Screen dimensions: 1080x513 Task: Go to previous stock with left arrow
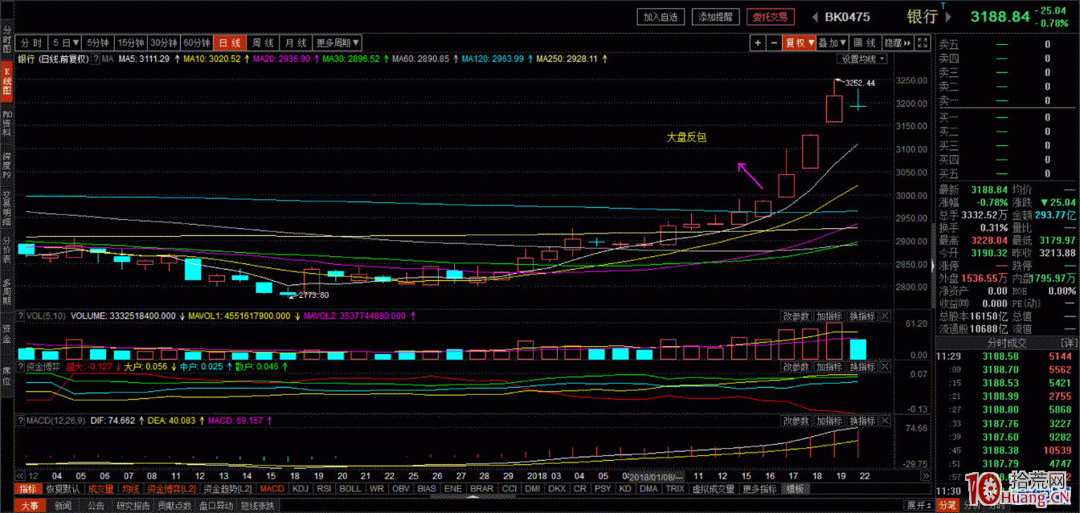[x=814, y=17]
